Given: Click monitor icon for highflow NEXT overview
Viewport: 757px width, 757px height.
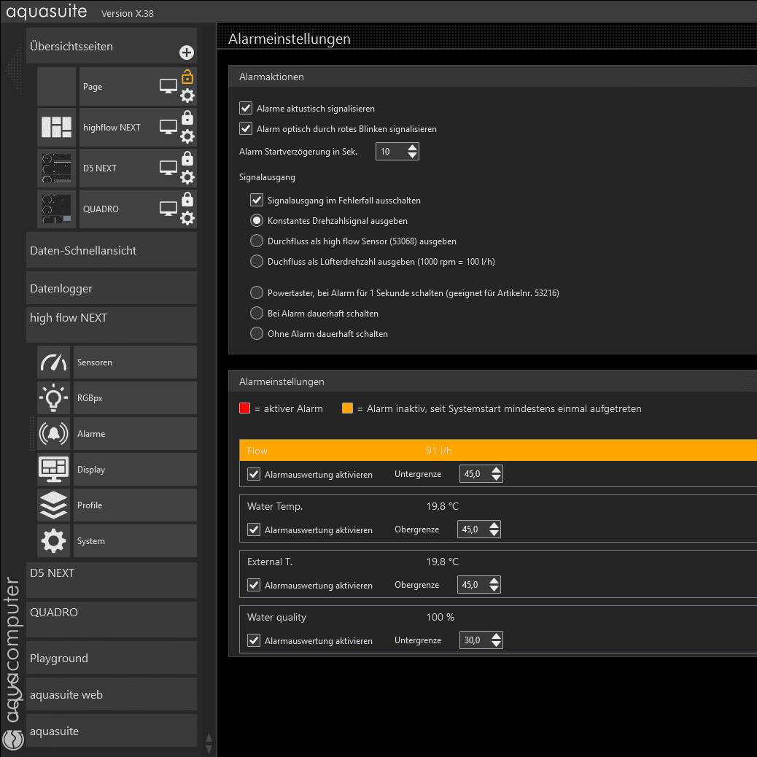Looking at the screenshot, I should point(168,128).
